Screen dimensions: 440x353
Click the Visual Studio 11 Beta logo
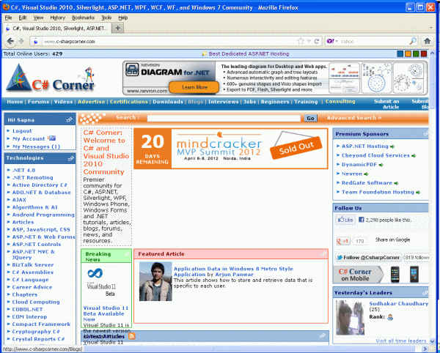point(102,282)
